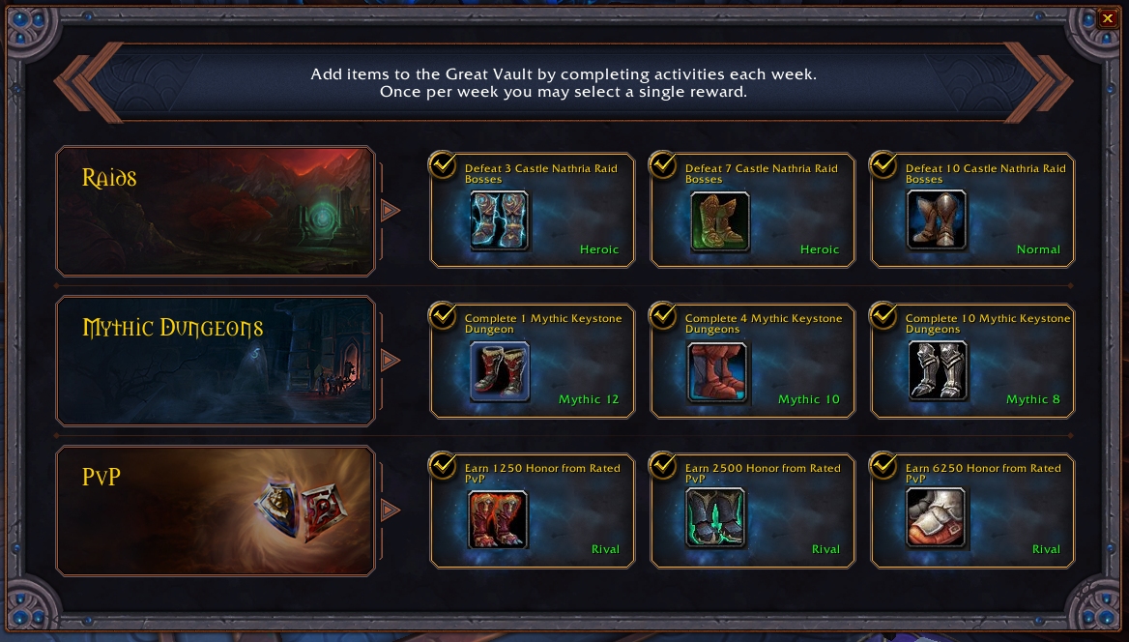Image resolution: width=1129 pixels, height=642 pixels.
Task: Open the Mythic Dungeons category banner
Action: point(216,361)
